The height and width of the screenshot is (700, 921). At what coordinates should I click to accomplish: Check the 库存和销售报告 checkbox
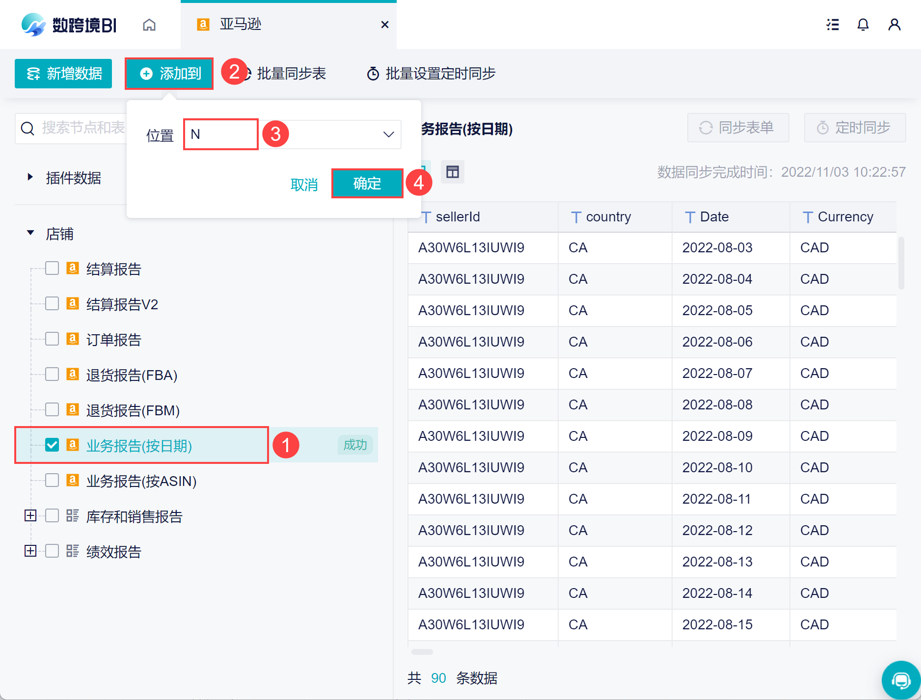click(x=52, y=515)
